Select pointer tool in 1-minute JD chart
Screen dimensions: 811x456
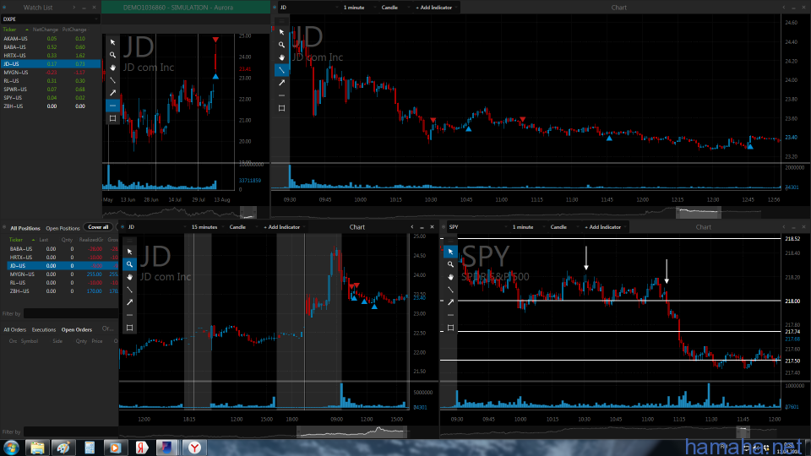(281, 32)
